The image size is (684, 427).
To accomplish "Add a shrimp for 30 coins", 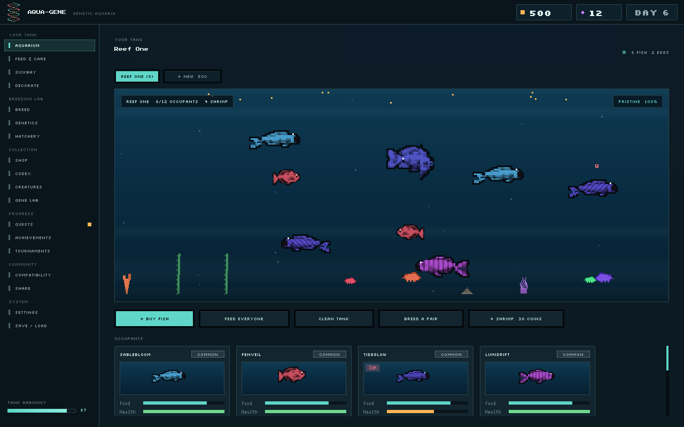I will pos(516,319).
